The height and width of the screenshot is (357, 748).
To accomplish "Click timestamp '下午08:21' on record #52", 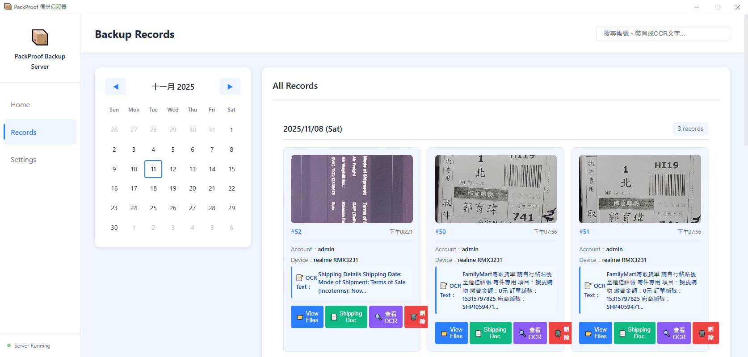I will tap(401, 232).
